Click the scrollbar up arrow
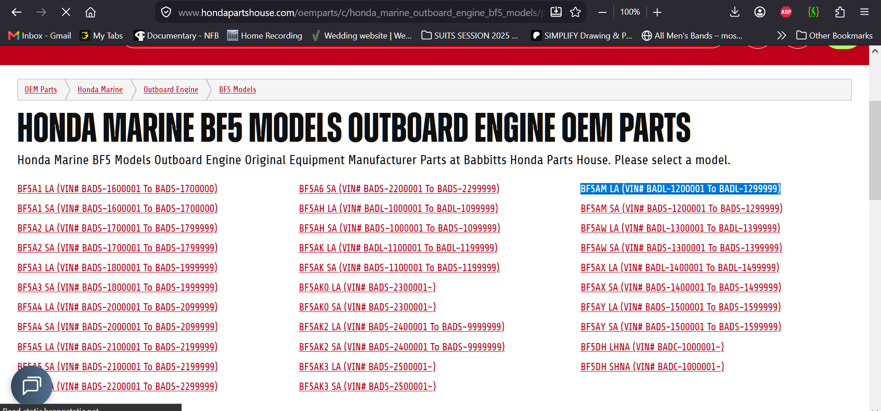This screenshot has height=411, width=881. [x=875, y=51]
